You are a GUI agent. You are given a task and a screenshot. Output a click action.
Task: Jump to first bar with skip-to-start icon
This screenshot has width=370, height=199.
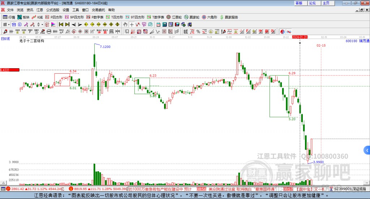[61, 25]
